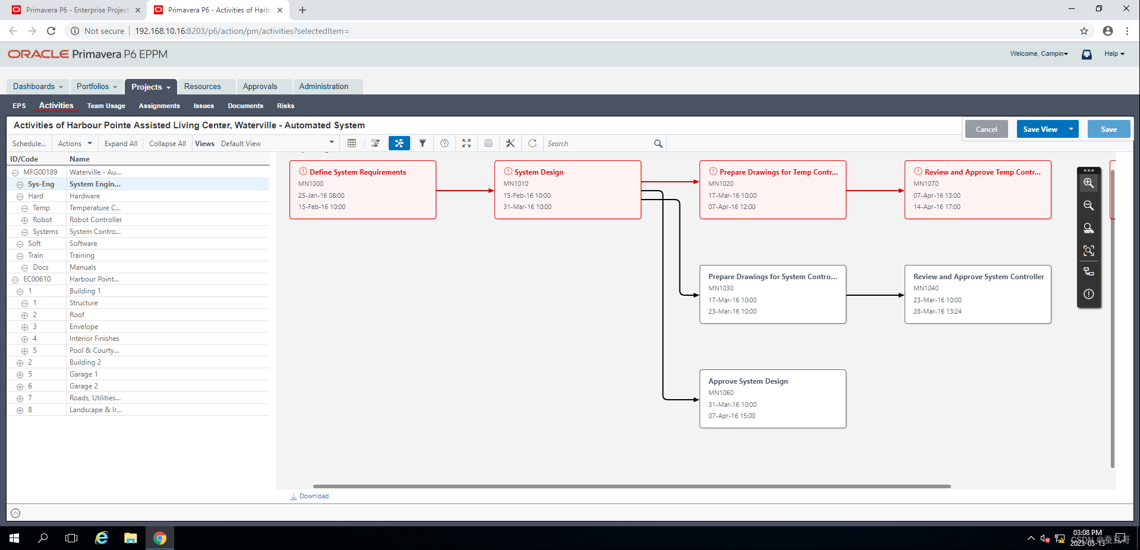
Task: Click Expand All
Action: click(121, 144)
